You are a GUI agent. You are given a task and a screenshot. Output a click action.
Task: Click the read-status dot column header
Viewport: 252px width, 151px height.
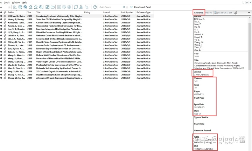click(1, 12)
